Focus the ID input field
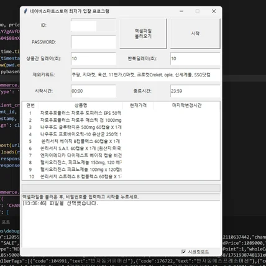This screenshot has width=266, height=266. [x=93, y=25]
